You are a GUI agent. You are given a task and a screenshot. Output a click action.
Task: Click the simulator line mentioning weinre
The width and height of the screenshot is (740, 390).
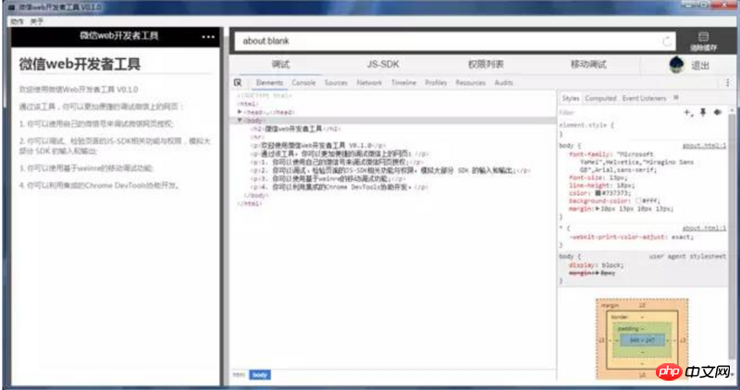(86, 168)
